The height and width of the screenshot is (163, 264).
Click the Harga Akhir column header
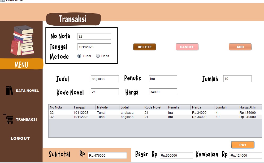tap(250, 107)
